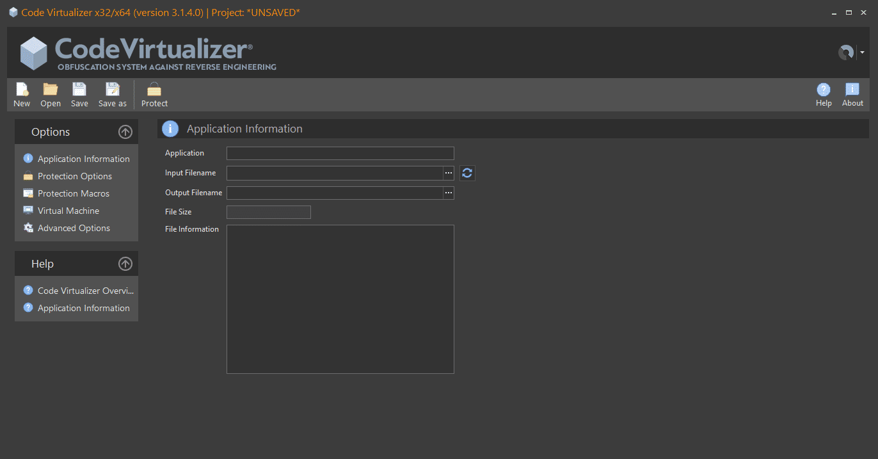Click the New project toolbar icon
The image size is (878, 459).
click(22, 90)
